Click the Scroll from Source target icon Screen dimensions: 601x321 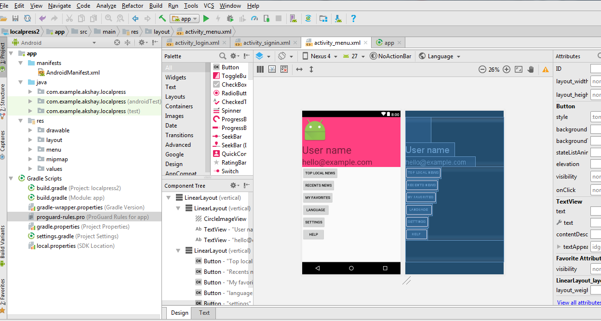pyautogui.click(x=117, y=42)
